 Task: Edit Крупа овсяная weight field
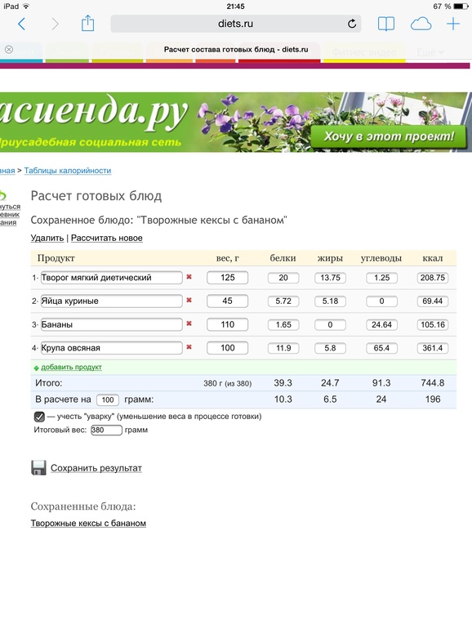point(227,348)
